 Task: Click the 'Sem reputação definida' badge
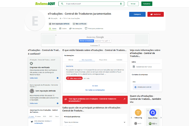click(x=59, y=24)
